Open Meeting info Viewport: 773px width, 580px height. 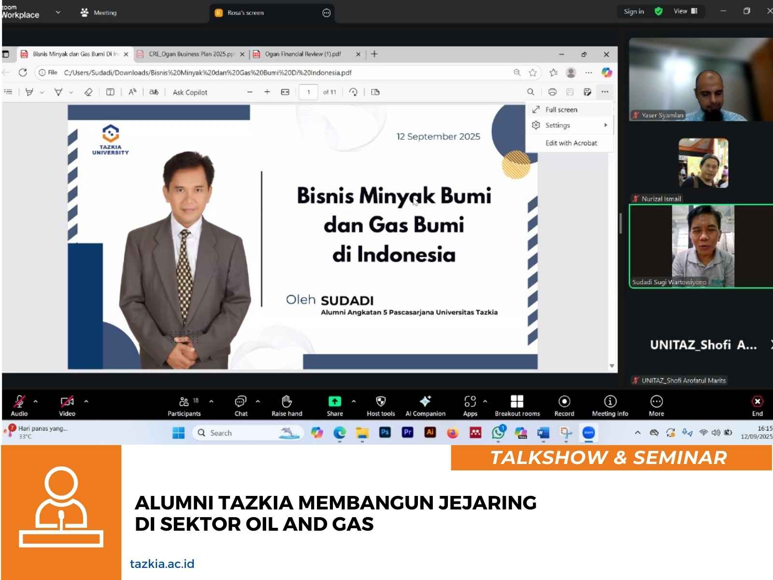tap(610, 402)
